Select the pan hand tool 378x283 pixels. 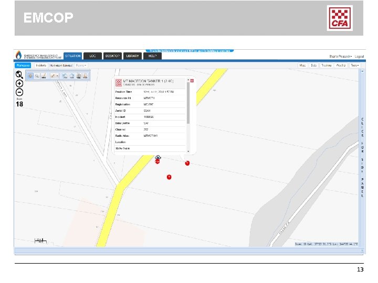click(x=30, y=76)
